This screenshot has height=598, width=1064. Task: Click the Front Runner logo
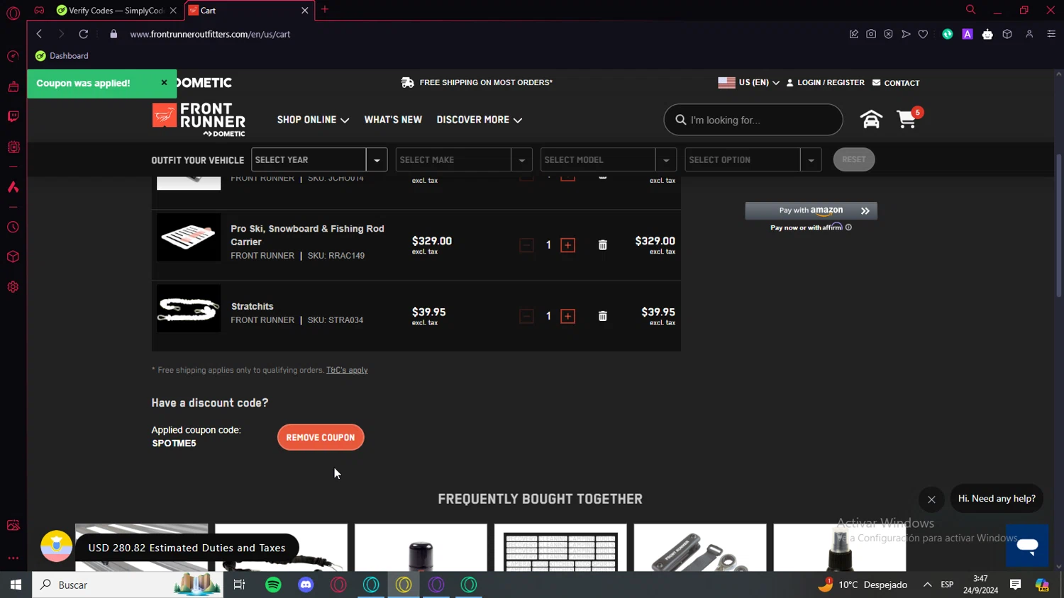pos(199,120)
